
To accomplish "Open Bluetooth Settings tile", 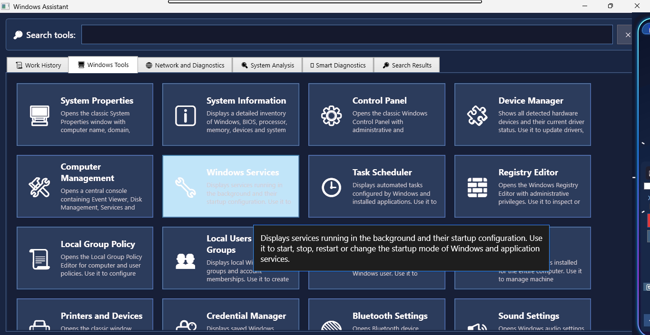I will click(377, 315).
